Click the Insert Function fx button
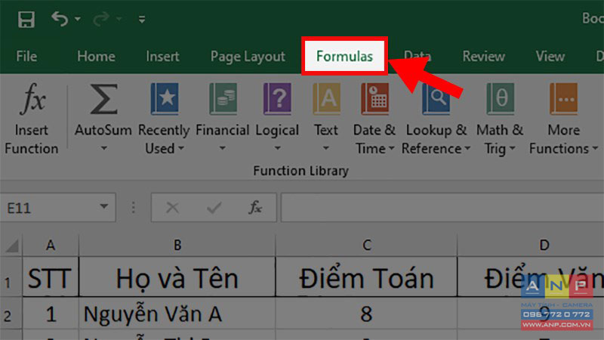Viewport: 604px width, 340px height. point(32,119)
